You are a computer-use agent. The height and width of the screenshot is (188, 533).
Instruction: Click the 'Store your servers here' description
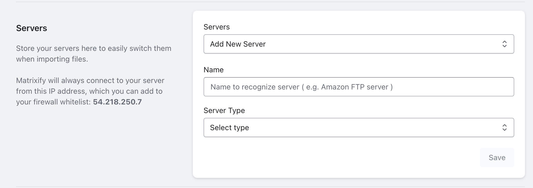point(93,48)
